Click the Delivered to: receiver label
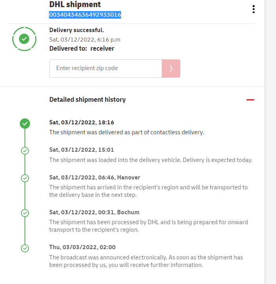 [82, 49]
